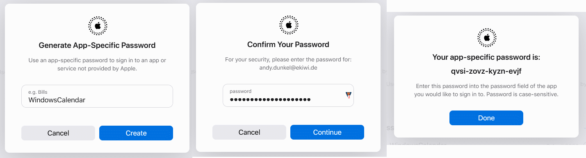
Task: Click the Generate App-Specific Password heading
Action: tap(97, 45)
